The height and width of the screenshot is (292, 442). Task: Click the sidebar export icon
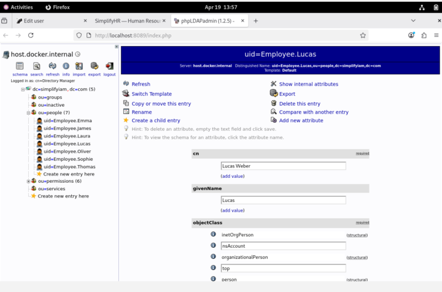tap(94, 66)
